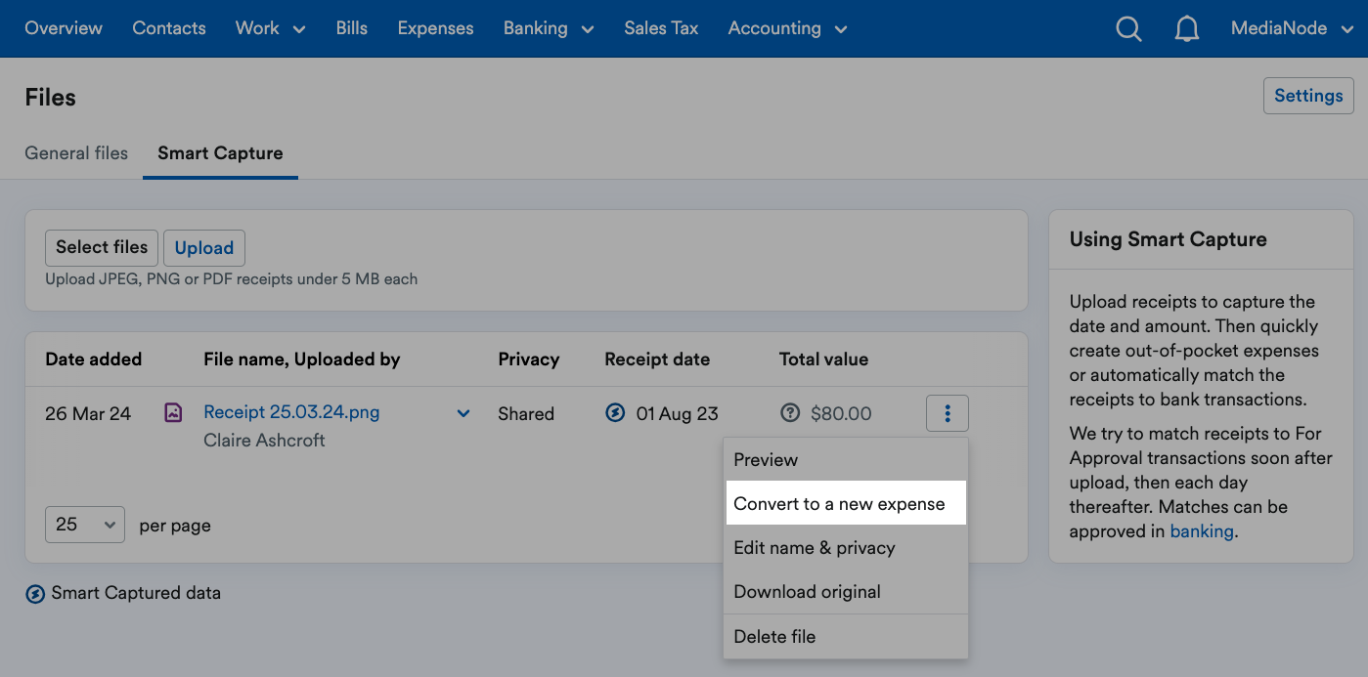Screen dimensions: 1368x677
Task: Open the three-dot actions icon on receipt row
Action: click(x=947, y=413)
